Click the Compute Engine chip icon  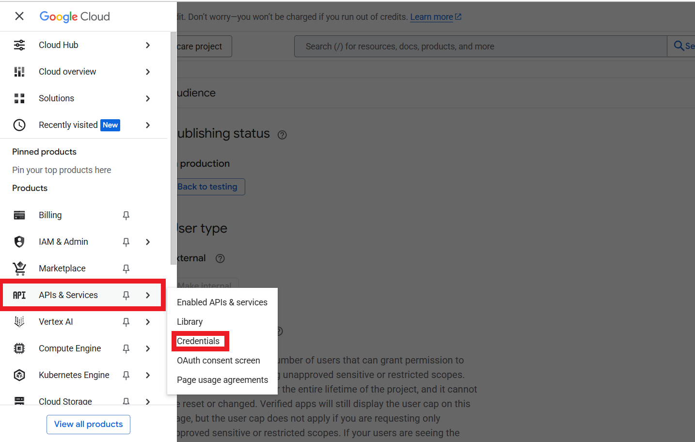pyautogui.click(x=19, y=348)
